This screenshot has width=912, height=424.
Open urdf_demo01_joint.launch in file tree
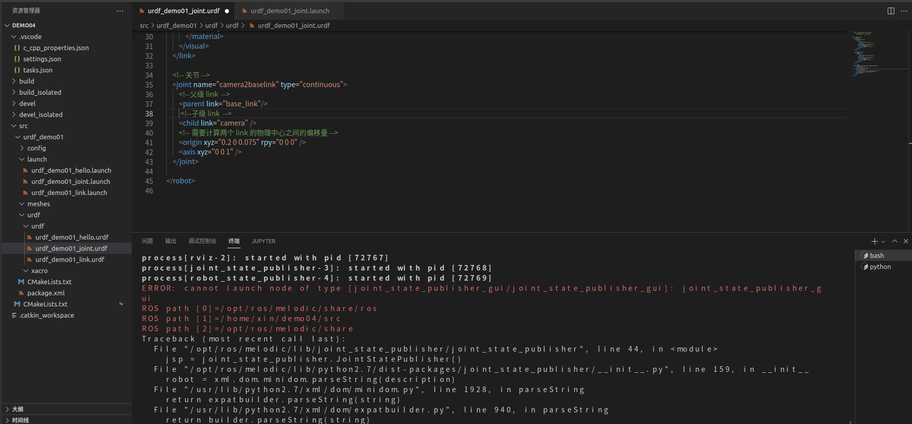click(x=70, y=181)
